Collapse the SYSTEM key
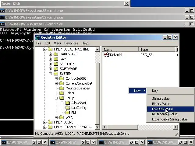 pos(50,74)
